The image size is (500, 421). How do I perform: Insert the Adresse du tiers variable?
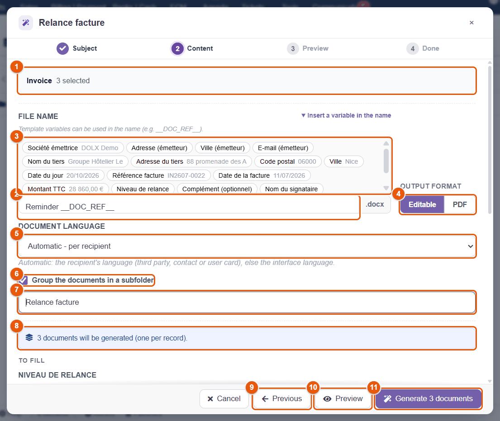click(191, 161)
